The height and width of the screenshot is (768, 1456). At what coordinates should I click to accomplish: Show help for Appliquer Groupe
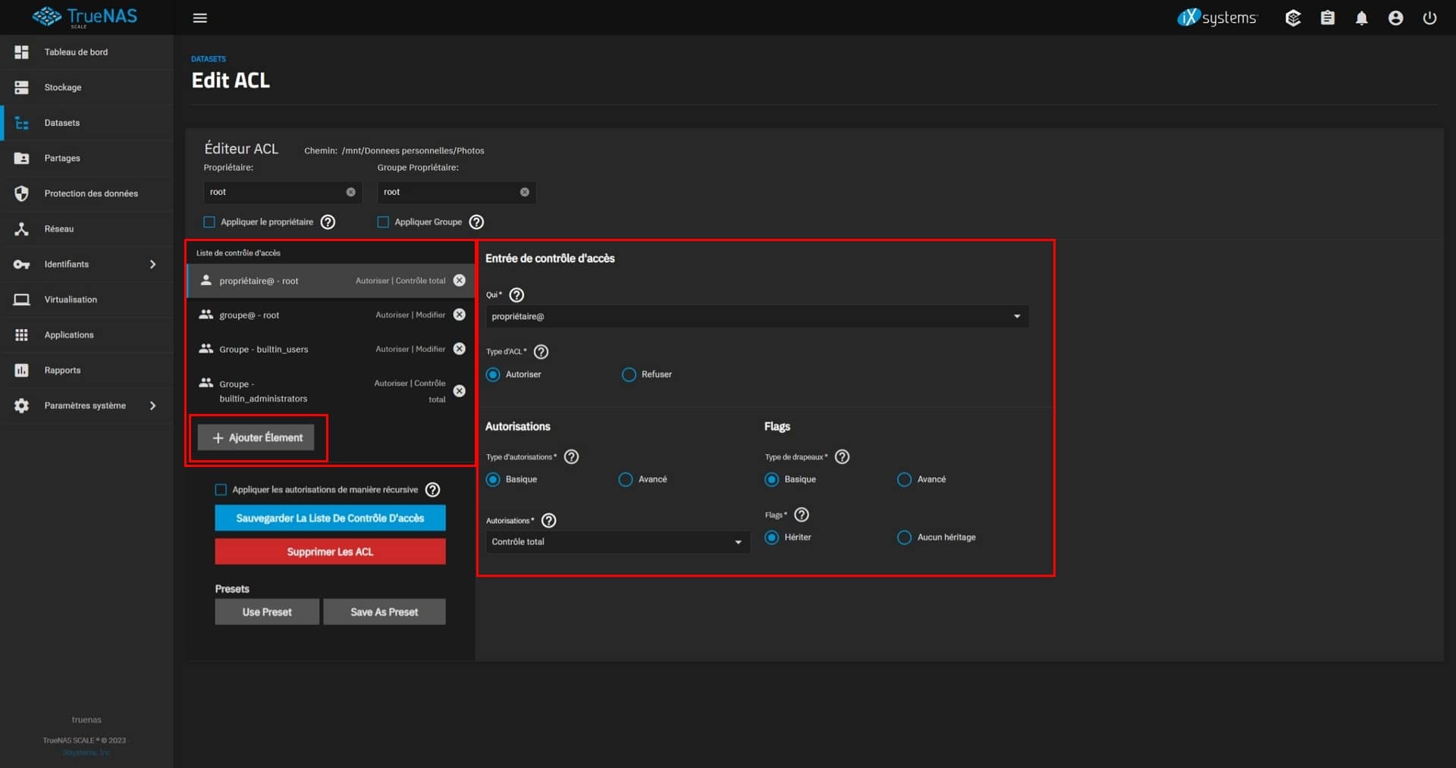point(476,222)
